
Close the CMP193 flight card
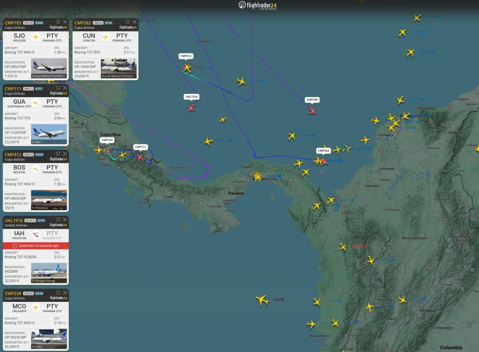click(65, 22)
